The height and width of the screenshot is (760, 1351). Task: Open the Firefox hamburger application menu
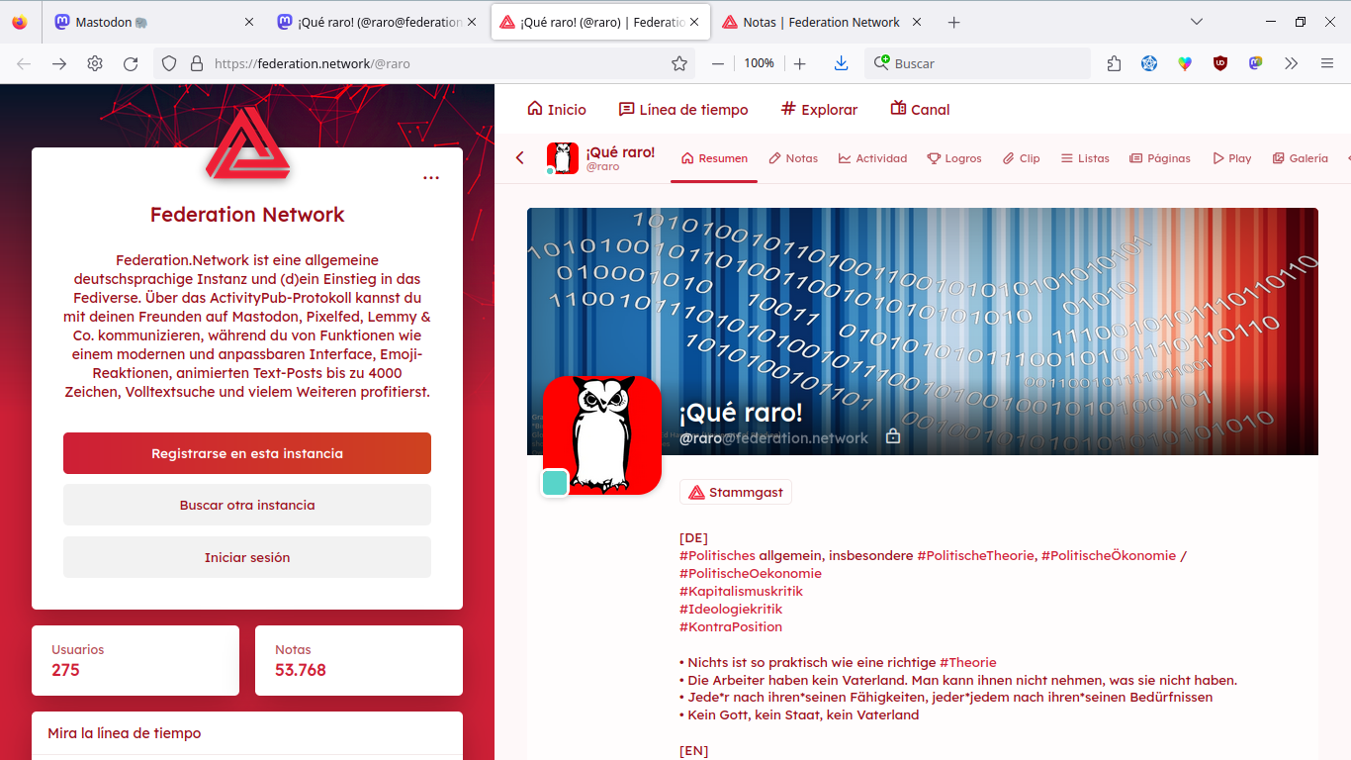pyautogui.click(x=1327, y=63)
